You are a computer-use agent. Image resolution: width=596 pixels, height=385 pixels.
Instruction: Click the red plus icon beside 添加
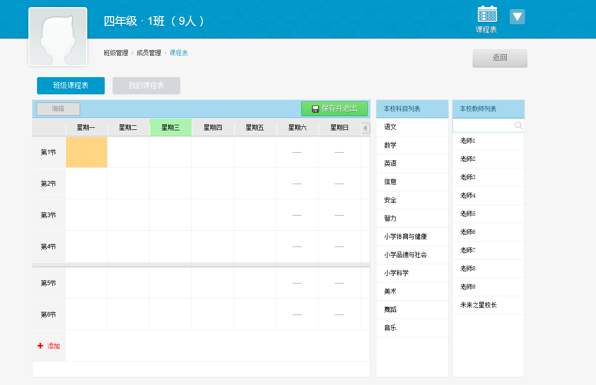pos(40,346)
